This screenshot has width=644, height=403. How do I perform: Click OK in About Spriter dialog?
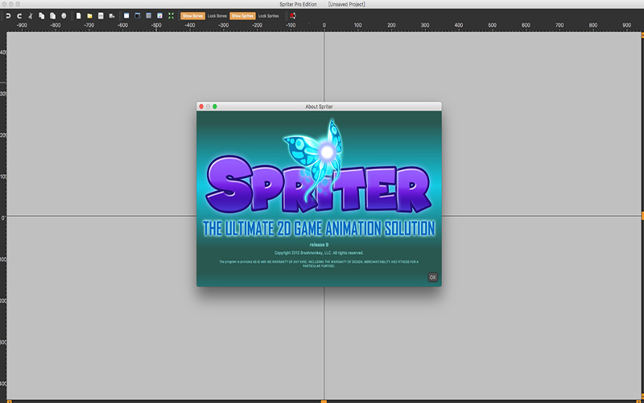tap(432, 277)
